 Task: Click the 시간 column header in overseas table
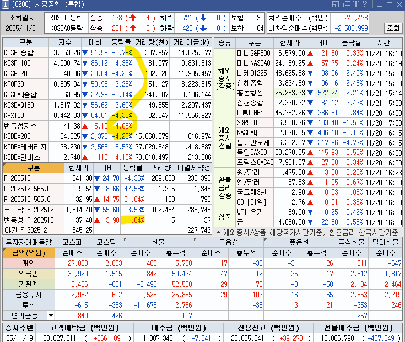point(384,42)
